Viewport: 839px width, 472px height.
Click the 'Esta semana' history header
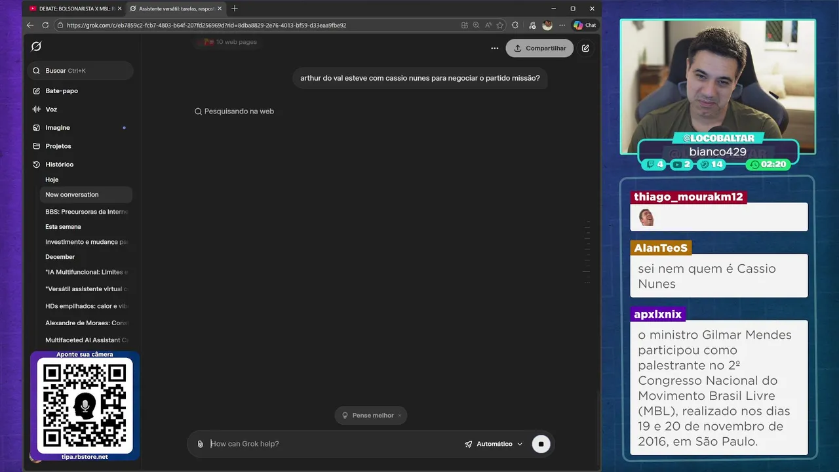[x=63, y=227]
